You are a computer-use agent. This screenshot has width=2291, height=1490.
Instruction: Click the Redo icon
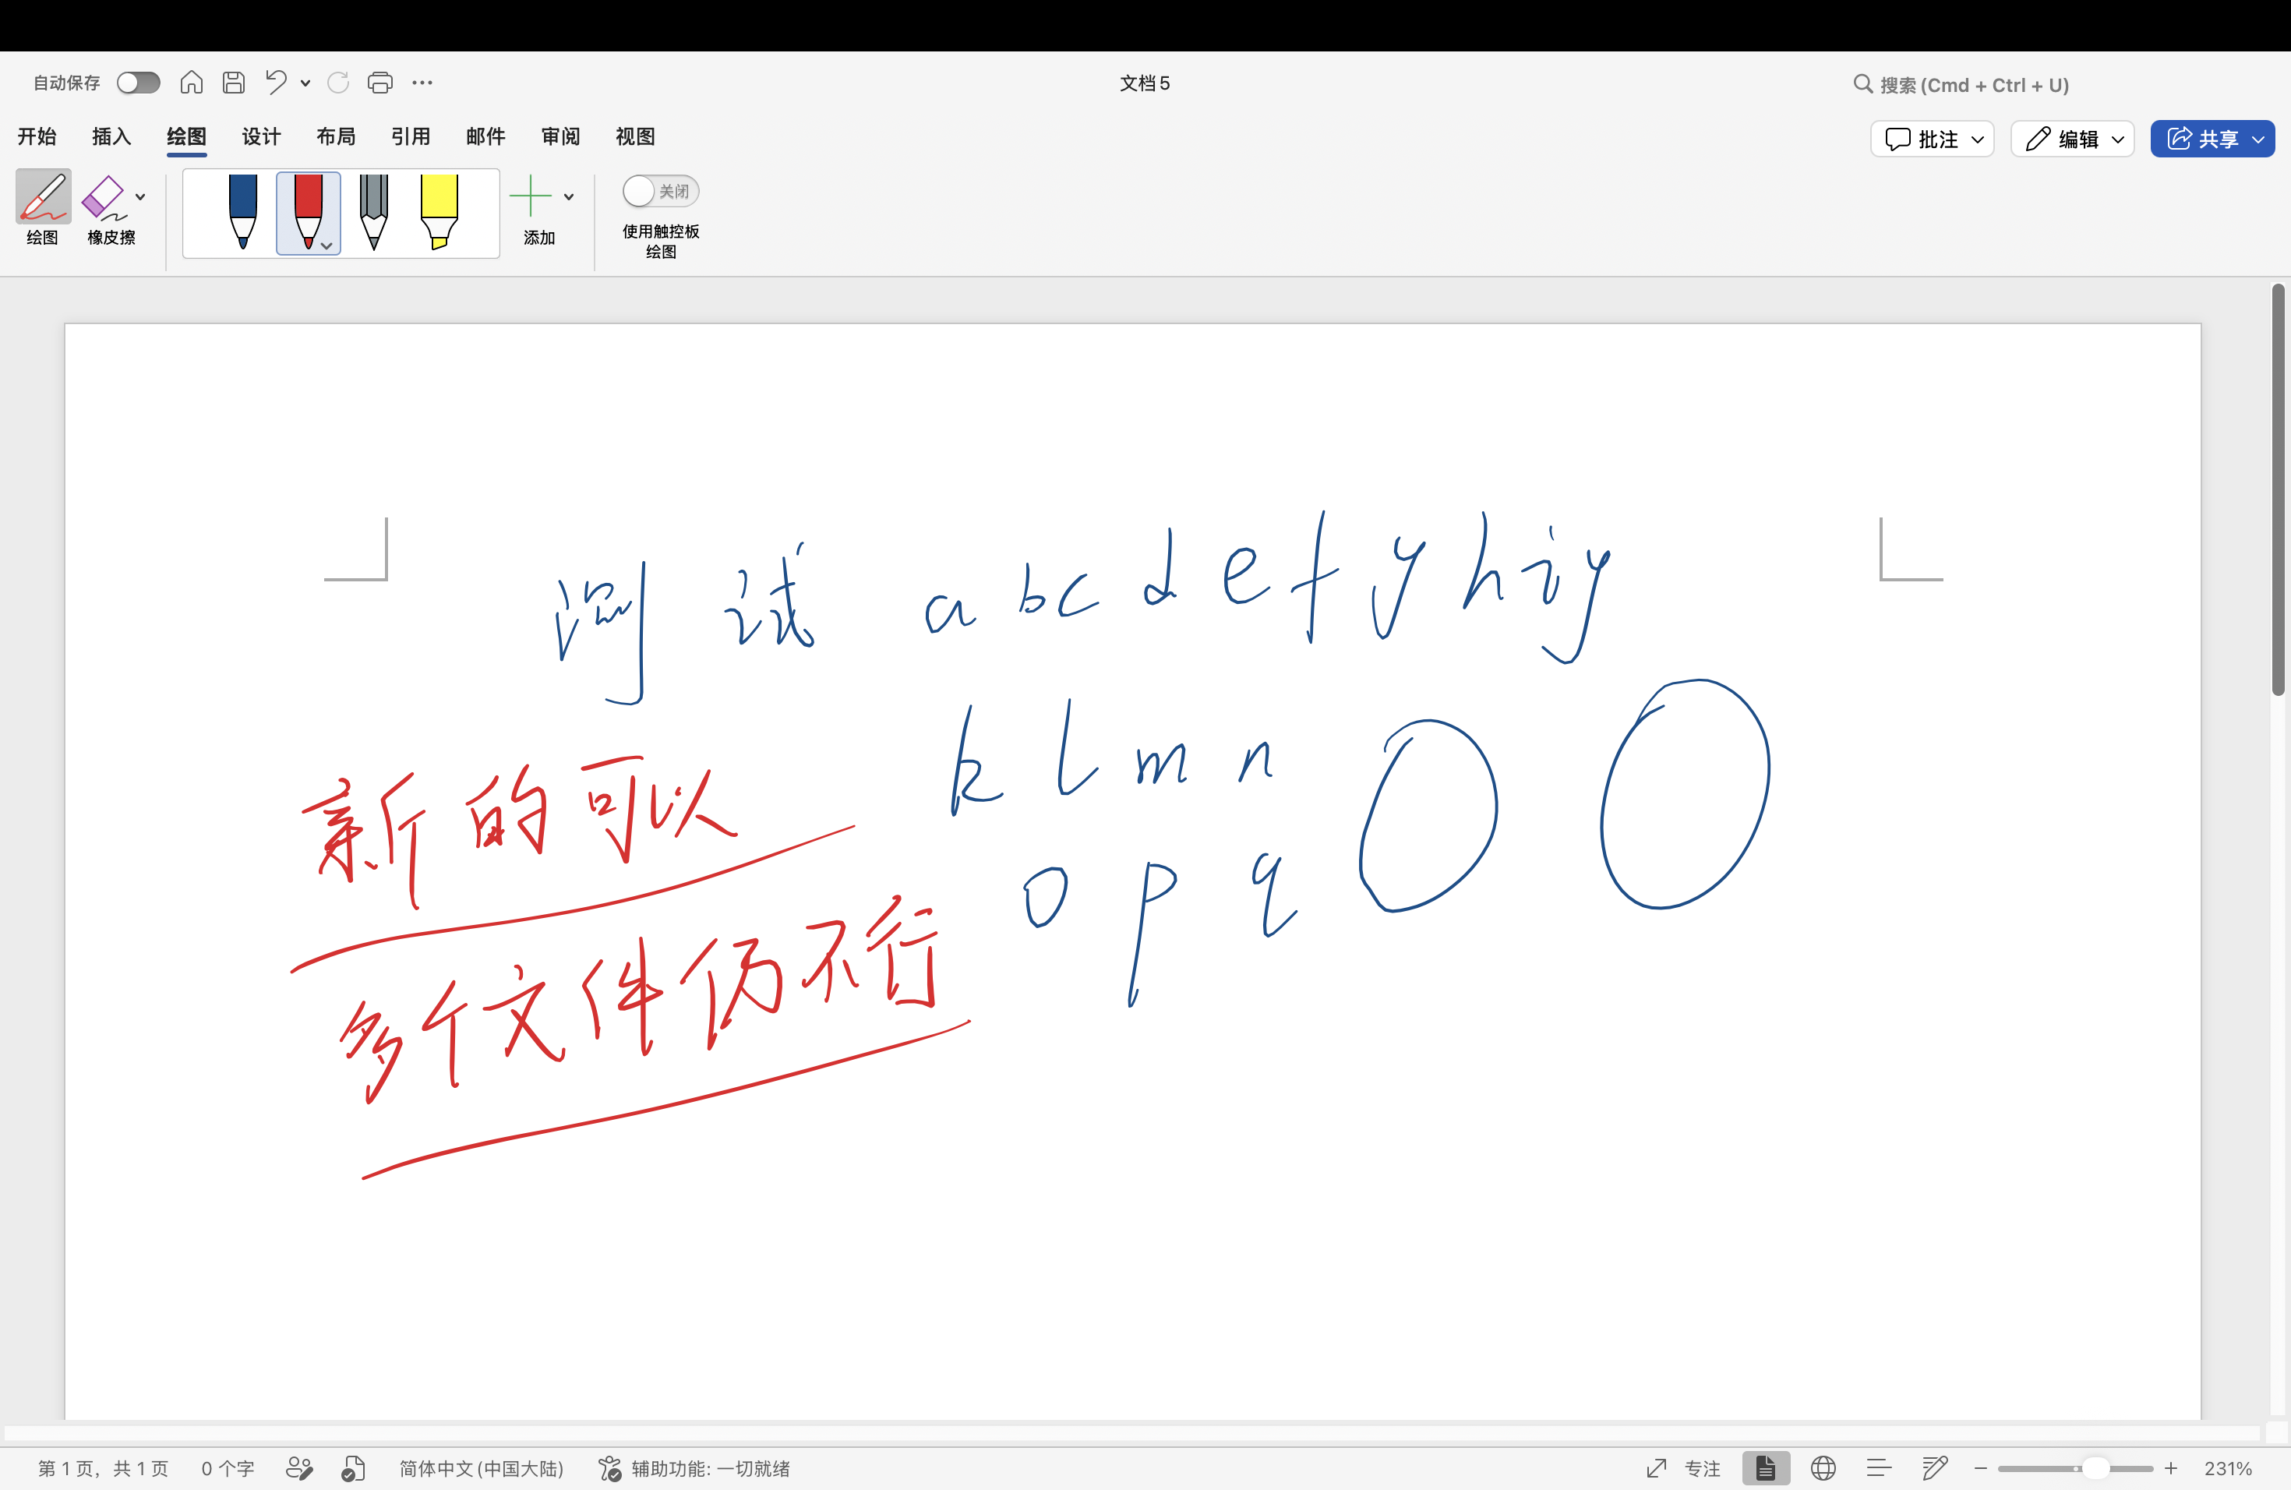point(338,83)
